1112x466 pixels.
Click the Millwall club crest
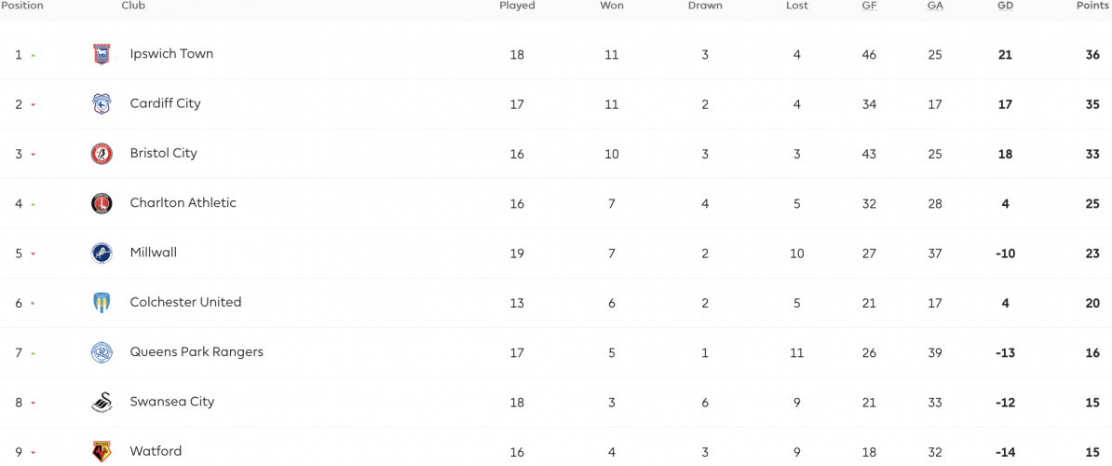click(102, 254)
